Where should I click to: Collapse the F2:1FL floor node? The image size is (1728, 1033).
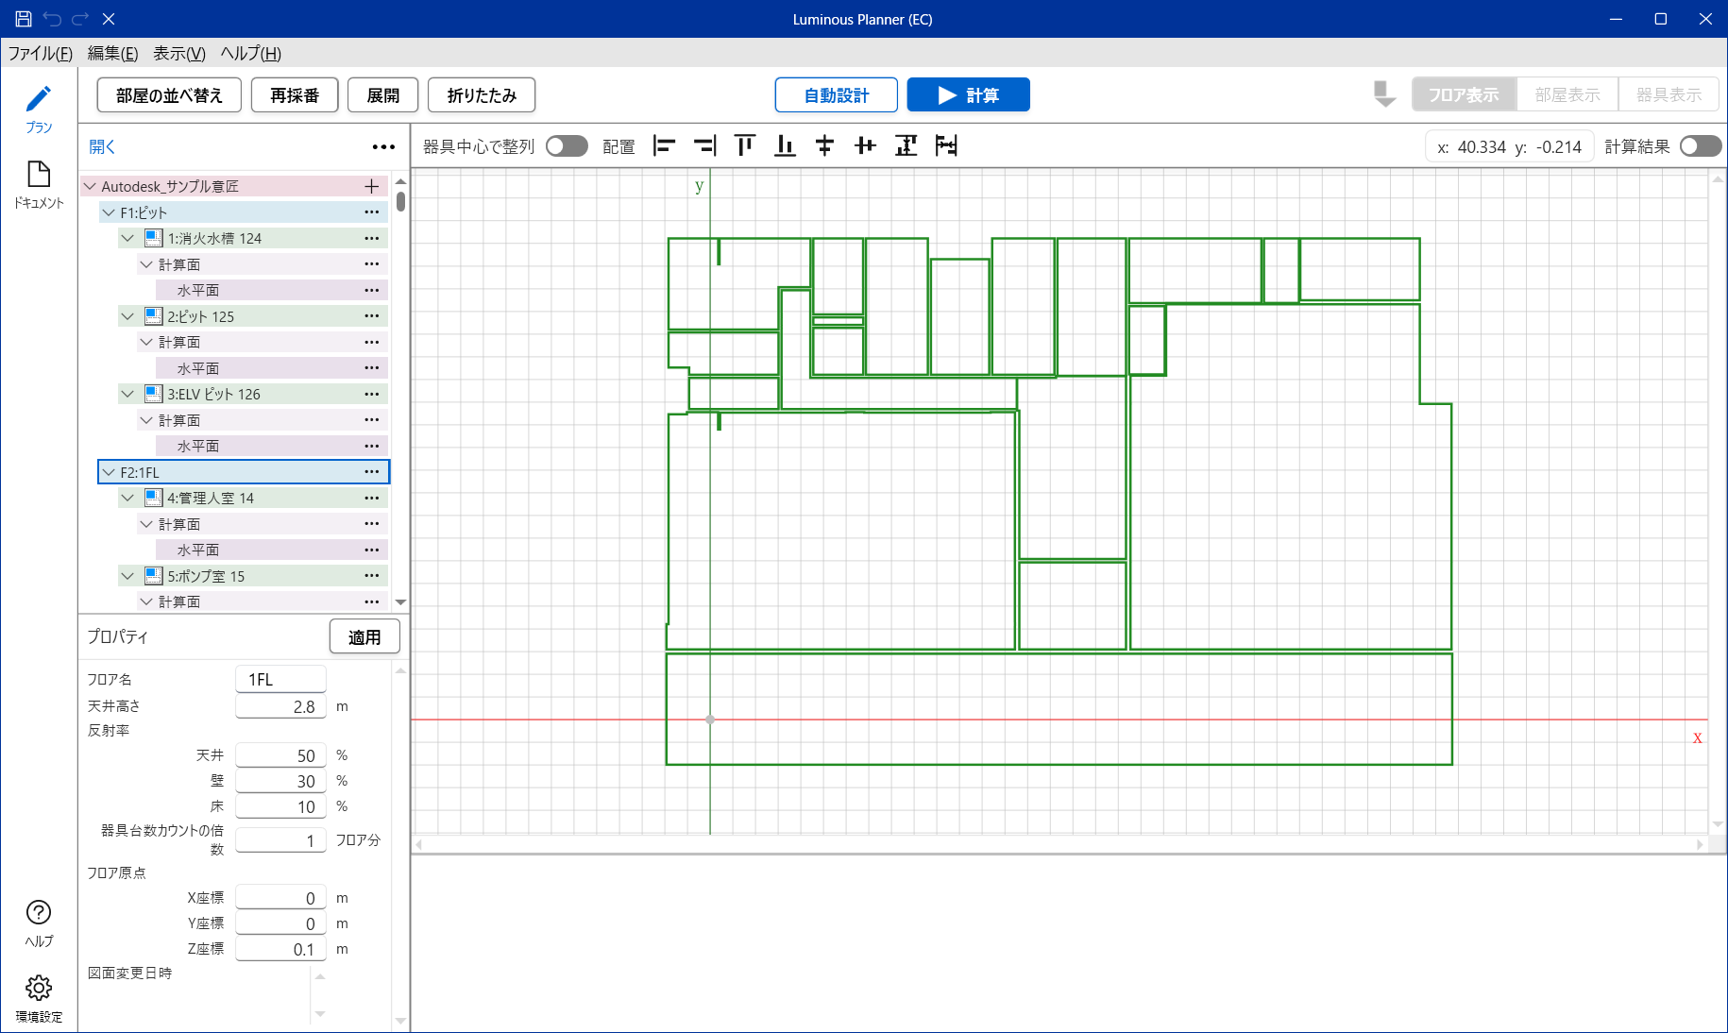109,472
